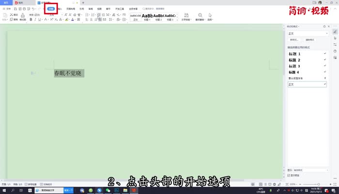Apply the 标题 2 style from list
Viewport: 339px width, 194px height.
point(295,60)
